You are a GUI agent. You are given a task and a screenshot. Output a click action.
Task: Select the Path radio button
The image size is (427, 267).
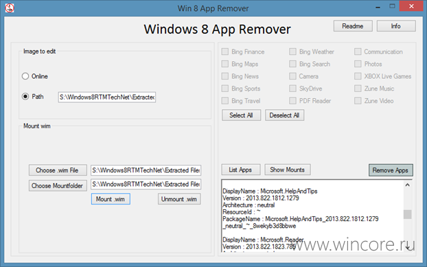coord(25,97)
